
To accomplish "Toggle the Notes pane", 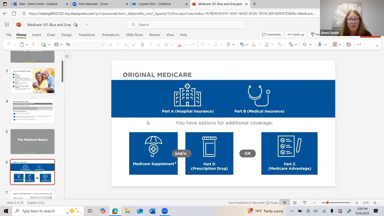I will coord(272,203).
